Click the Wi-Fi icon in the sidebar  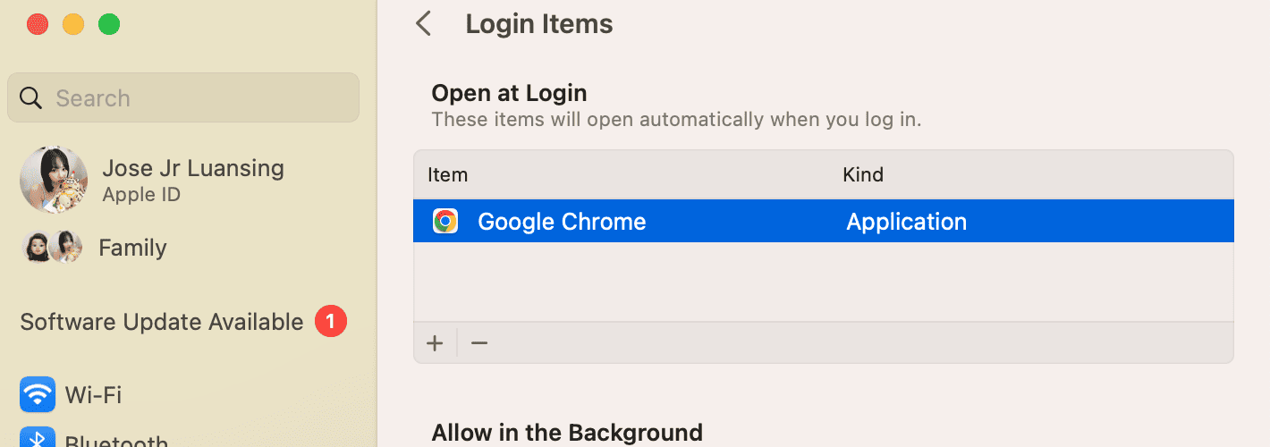tap(38, 394)
